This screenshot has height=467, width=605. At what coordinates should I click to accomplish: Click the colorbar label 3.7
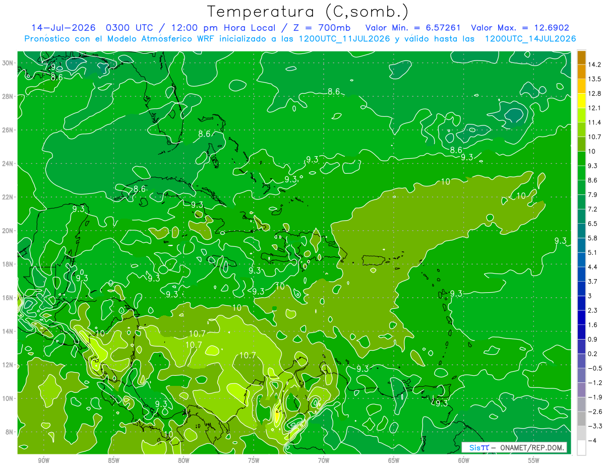coord(593,281)
